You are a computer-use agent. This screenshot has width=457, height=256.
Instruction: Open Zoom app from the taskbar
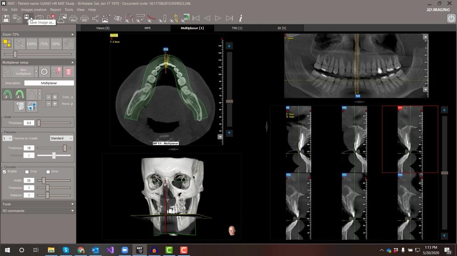coord(125,250)
